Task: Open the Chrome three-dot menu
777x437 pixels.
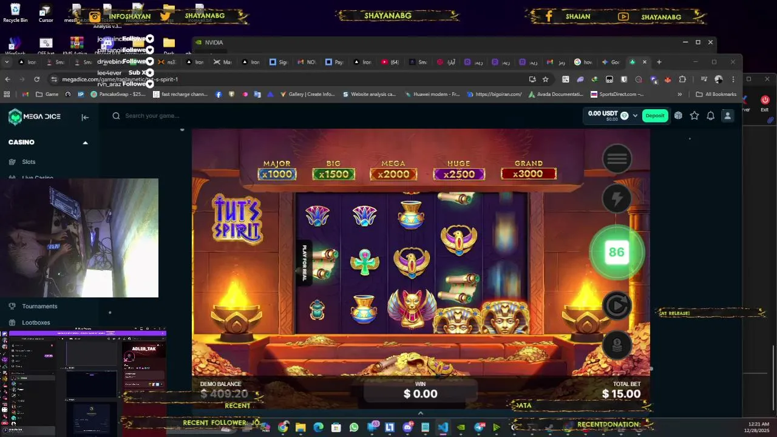Action: [733, 80]
